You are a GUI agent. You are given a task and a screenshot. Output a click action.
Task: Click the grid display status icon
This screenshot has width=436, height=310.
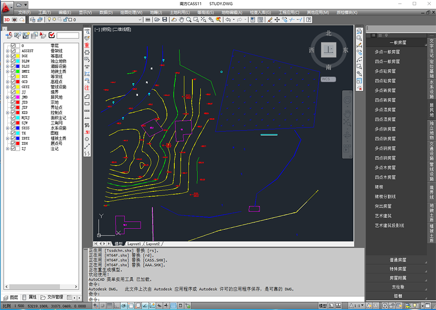[110, 306]
